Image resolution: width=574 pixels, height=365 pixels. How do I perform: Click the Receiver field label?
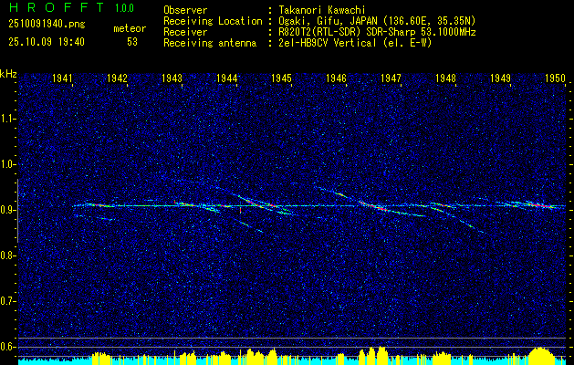[185, 32]
